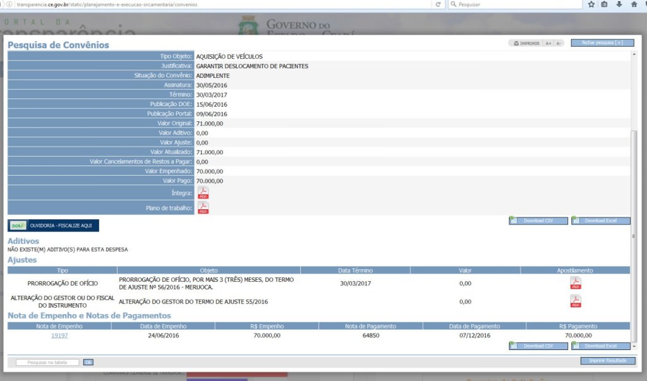
Task: Go to the browser home page icon
Action: 634,4
